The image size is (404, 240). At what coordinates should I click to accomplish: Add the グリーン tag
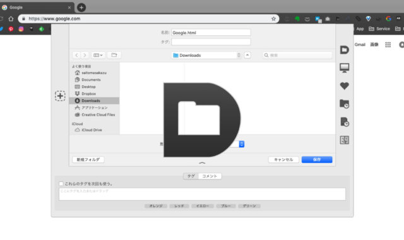(x=249, y=206)
